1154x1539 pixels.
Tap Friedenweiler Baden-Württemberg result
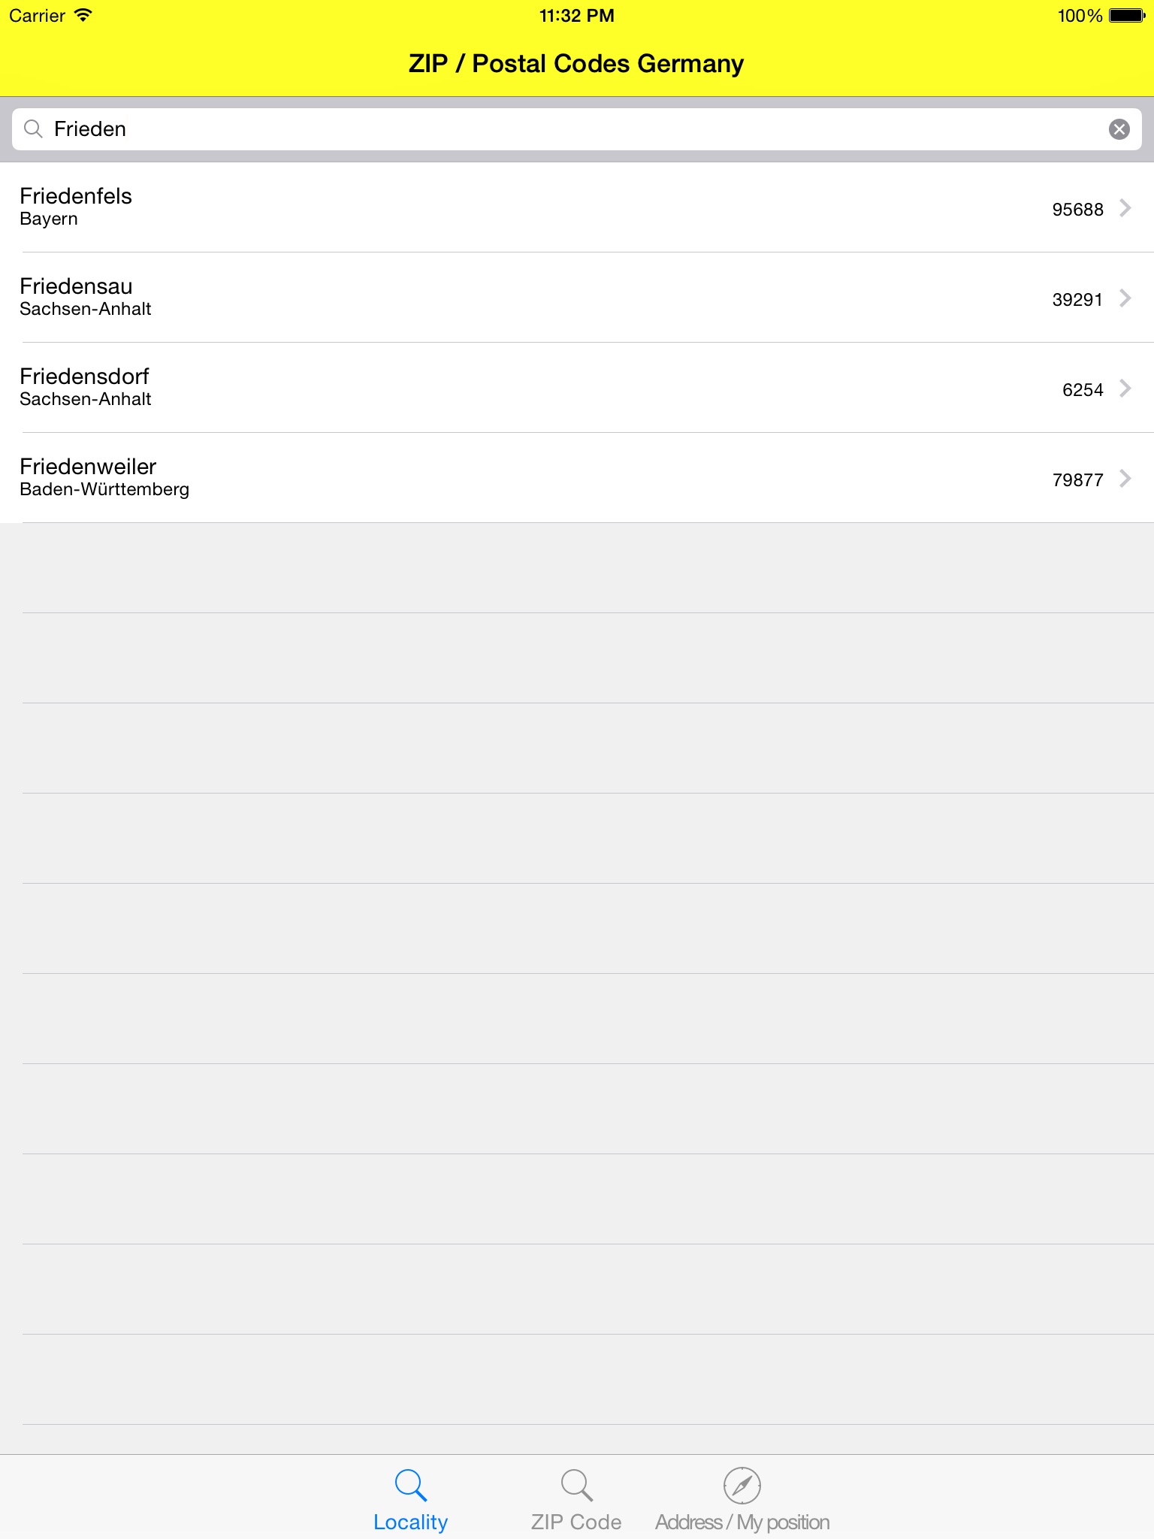point(104,477)
